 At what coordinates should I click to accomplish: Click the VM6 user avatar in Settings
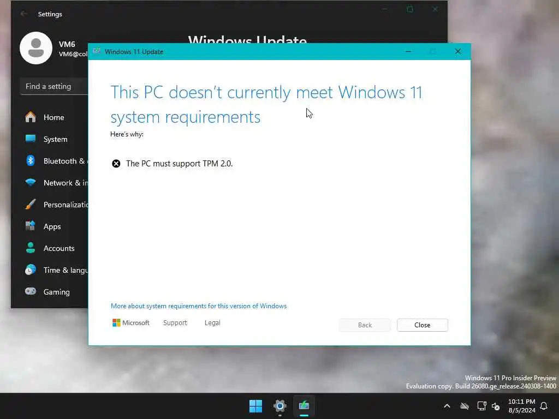36,48
